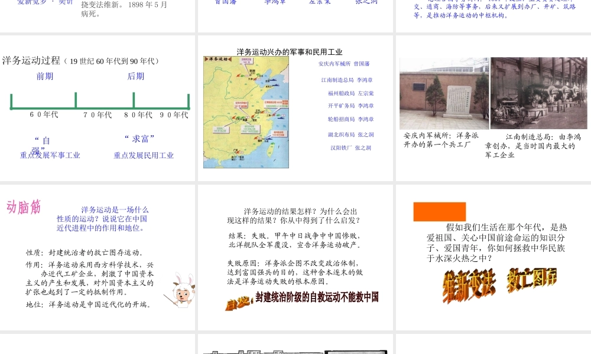Click the 重点发展军事工业 text
591x354 pixels.
coord(50,156)
